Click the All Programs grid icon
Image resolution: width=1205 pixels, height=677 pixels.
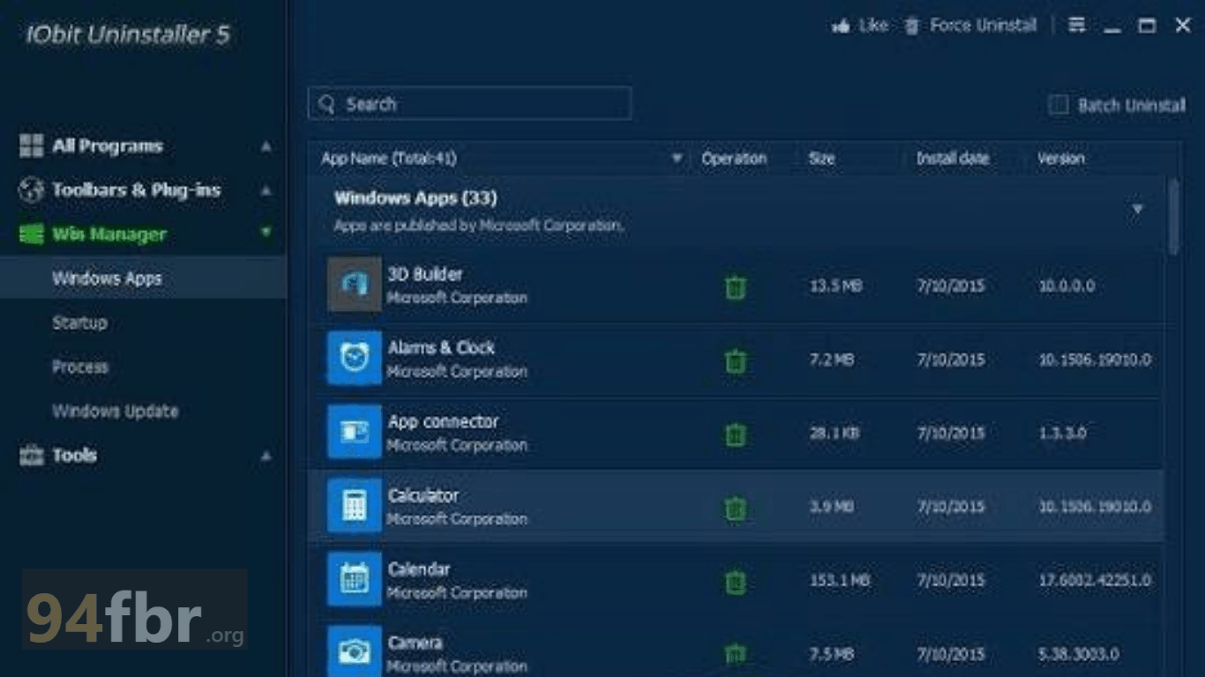pos(31,146)
